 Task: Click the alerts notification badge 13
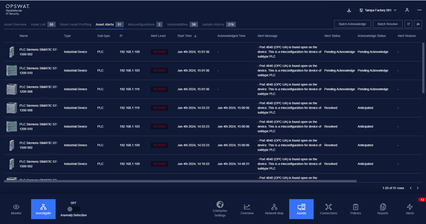[422, 200]
